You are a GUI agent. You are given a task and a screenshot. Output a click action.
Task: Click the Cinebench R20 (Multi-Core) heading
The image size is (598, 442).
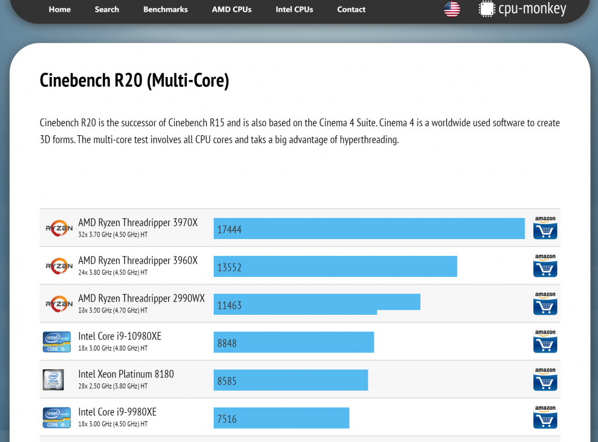point(134,80)
